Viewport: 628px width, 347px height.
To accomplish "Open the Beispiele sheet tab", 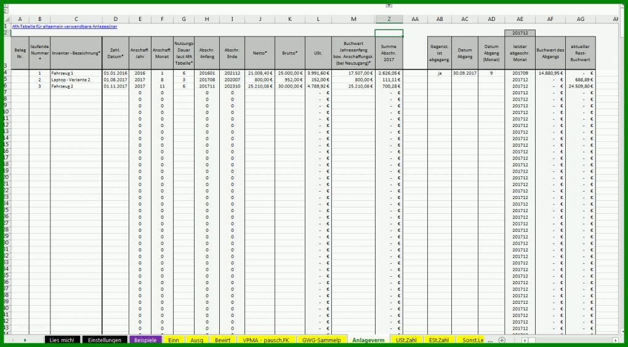I will click(x=145, y=340).
